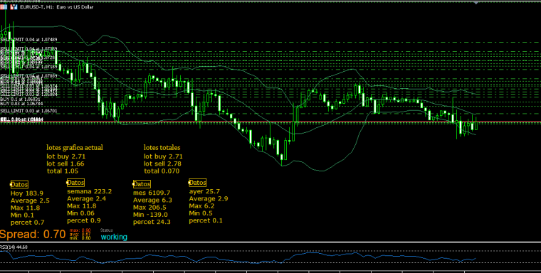Click the 'Hoy 183.9' value

pos(27,193)
